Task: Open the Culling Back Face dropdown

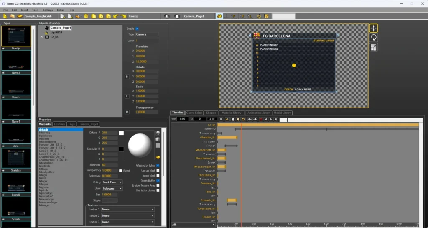Action: pos(112,182)
